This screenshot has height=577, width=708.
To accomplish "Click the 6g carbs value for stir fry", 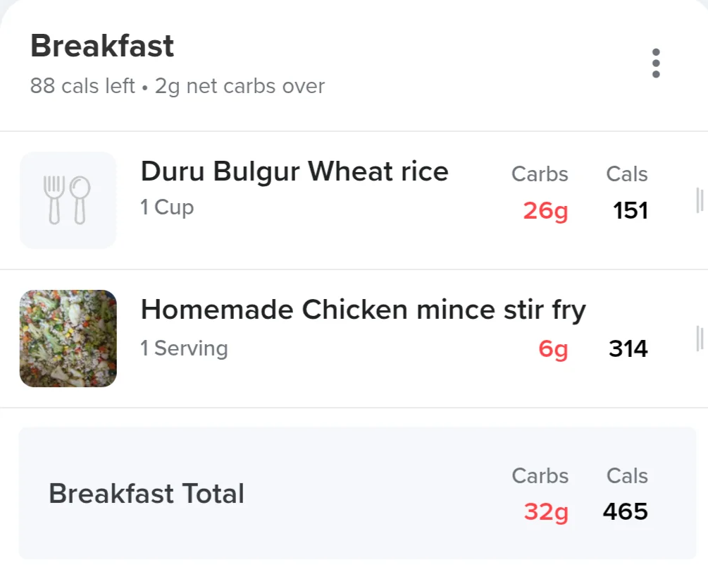I will (x=553, y=348).
